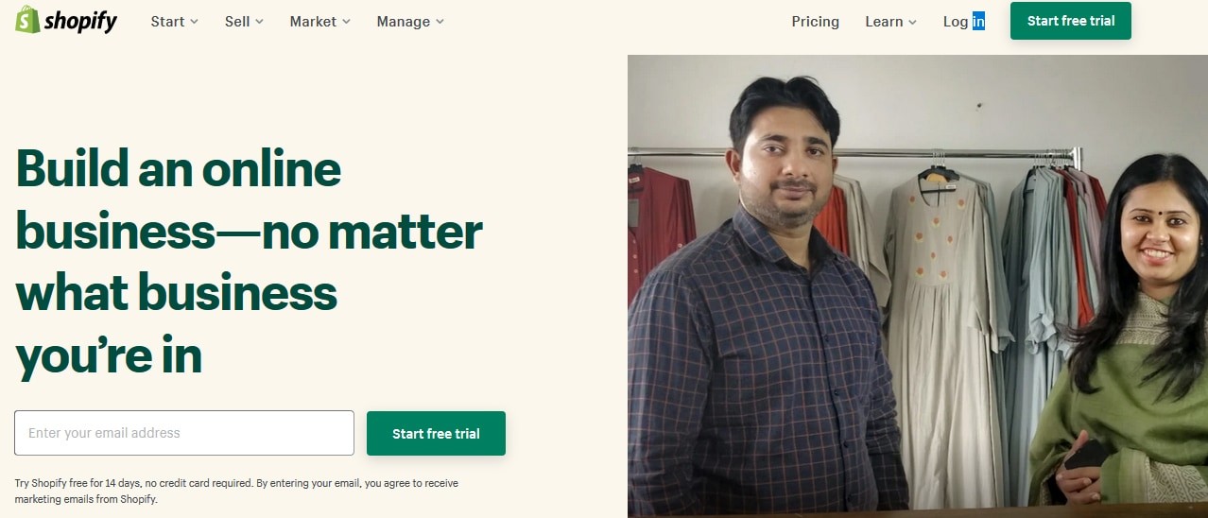Open the Manage menu in navigation
The height and width of the screenshot is (518, 1208).
[410, 21]
